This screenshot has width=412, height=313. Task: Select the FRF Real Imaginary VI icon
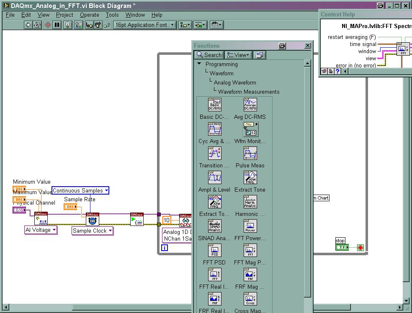point(215,299)
